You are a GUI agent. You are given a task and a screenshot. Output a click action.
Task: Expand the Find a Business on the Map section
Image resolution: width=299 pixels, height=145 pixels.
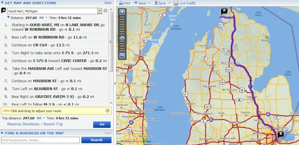point(2,133)
